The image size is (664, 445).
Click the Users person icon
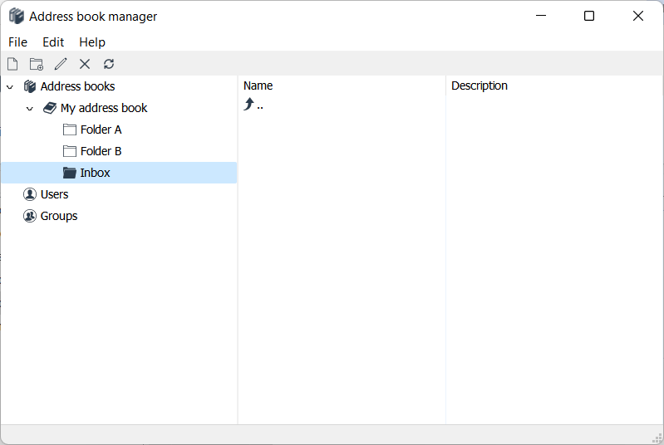pyautogui.click(x=30, y=194)
